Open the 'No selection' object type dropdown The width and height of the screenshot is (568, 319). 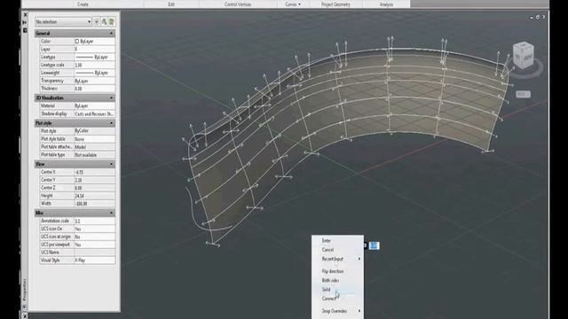(63, 21)
